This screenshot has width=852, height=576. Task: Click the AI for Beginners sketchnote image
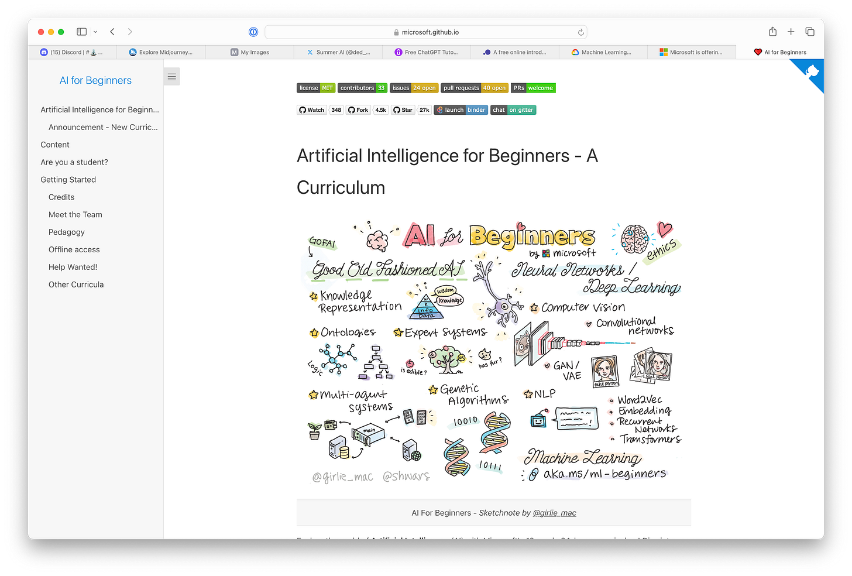tap(494, 352)
